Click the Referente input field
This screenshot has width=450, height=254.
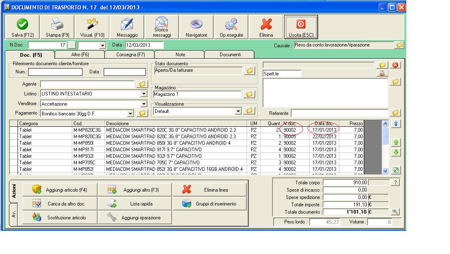point(339,113)
